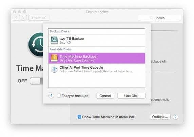Viewport: 194px width, 137px height.
Task: Enable the Encrypt backups checkbox
Action: pyautogui.click(x=59, y=96)
